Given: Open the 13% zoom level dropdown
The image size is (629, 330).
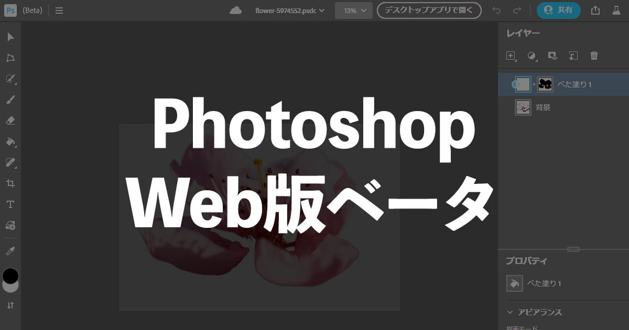Looking at the screenshot, I should (353, 10).
